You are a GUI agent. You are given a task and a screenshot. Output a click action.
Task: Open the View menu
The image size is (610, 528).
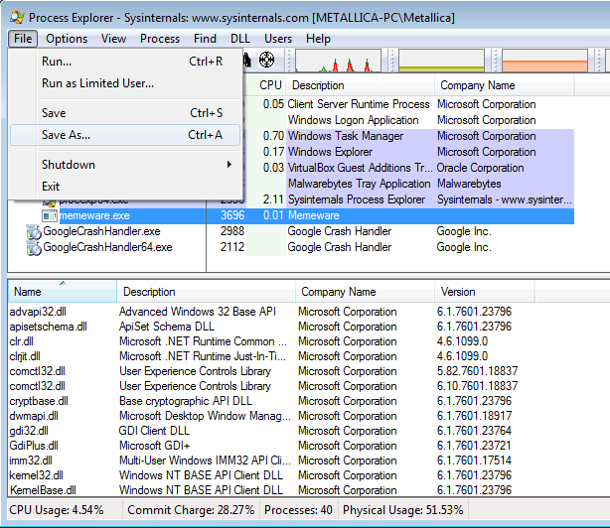(x=113, y=39)
